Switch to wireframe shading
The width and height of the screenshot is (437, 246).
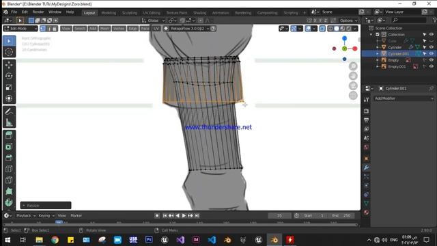click(330, 29)
